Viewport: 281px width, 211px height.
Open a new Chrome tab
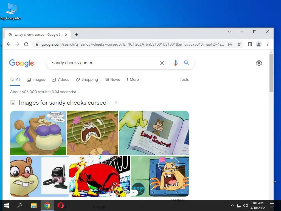pos(77,35)
